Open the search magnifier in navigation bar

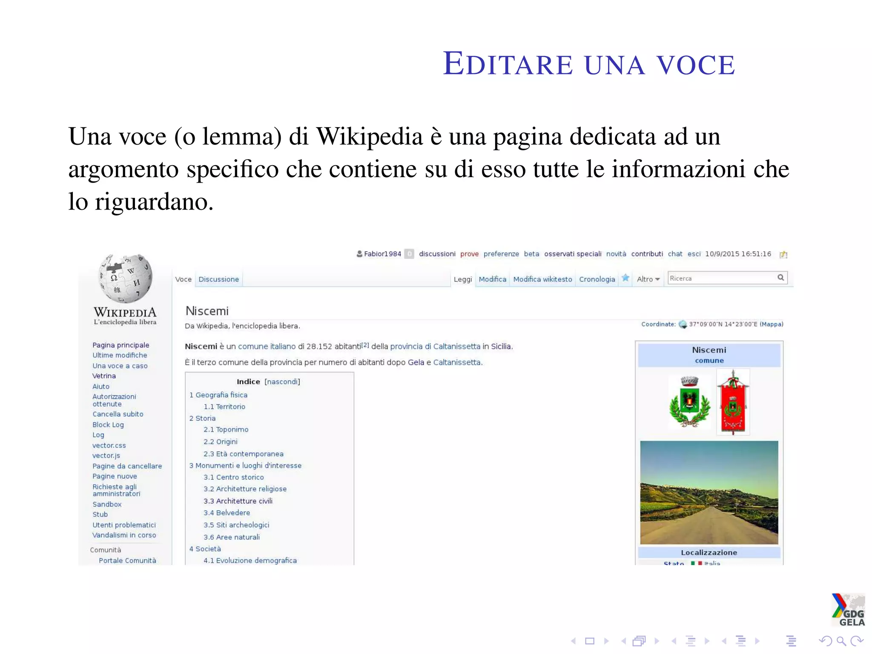point(841,641)
